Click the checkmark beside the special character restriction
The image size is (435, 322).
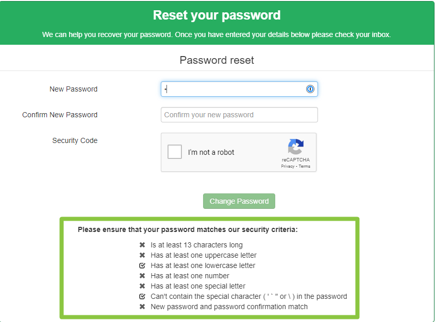[x=142, y=296]
